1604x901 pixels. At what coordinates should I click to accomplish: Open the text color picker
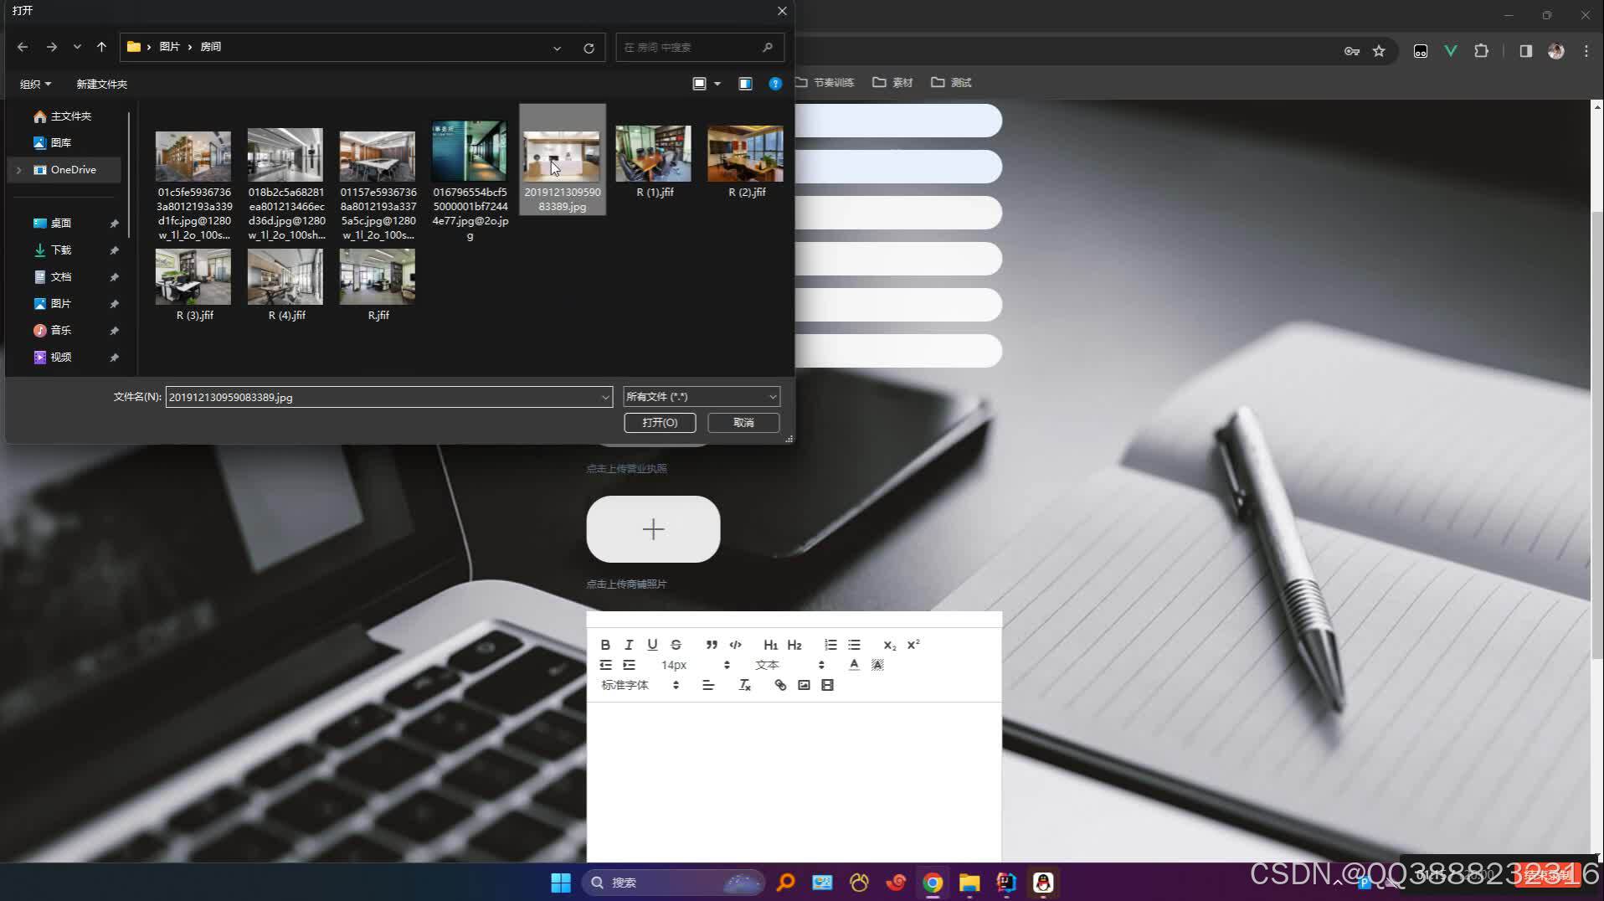854,665
